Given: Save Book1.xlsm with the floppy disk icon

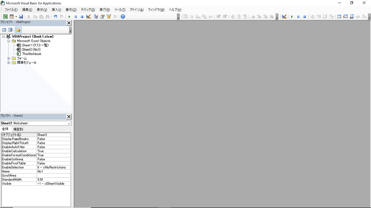Looking at the screenshot, I should pyautogui.click(x=21, y=17).
